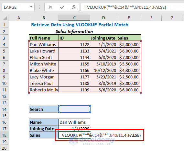Image resolution: width=184 pixels, height=151 pixels.
Task: Click joining date 5/10/2019
Action: 103,64
